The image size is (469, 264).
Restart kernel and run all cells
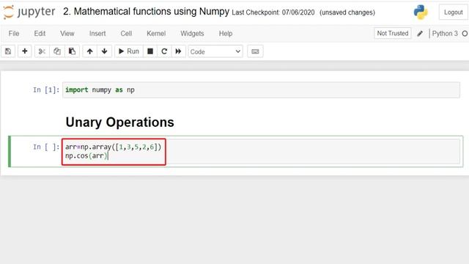pos(178,51)
